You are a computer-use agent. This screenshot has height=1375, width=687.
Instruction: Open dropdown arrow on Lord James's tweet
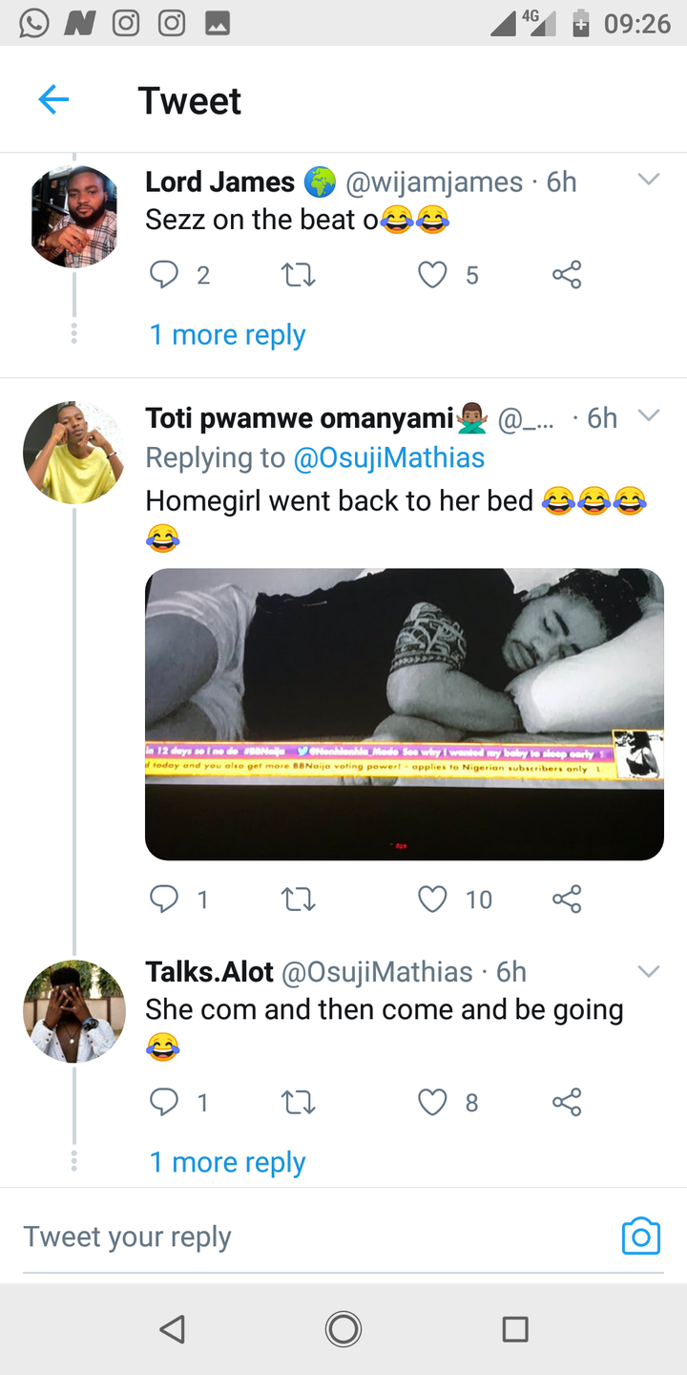pyautogui.click(x=649, y=180)
